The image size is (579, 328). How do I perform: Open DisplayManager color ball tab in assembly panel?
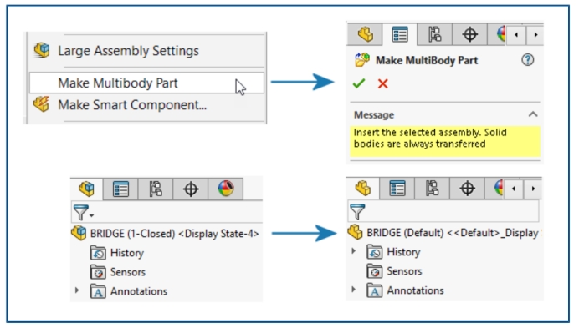pyautogui.click(x=226, y=189)
